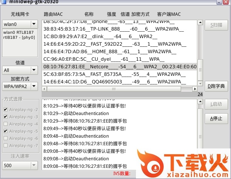Open the WPA/WPA2 encryption dropdown
This screenshot has height=179, width=231.
[x=20, y=86]
